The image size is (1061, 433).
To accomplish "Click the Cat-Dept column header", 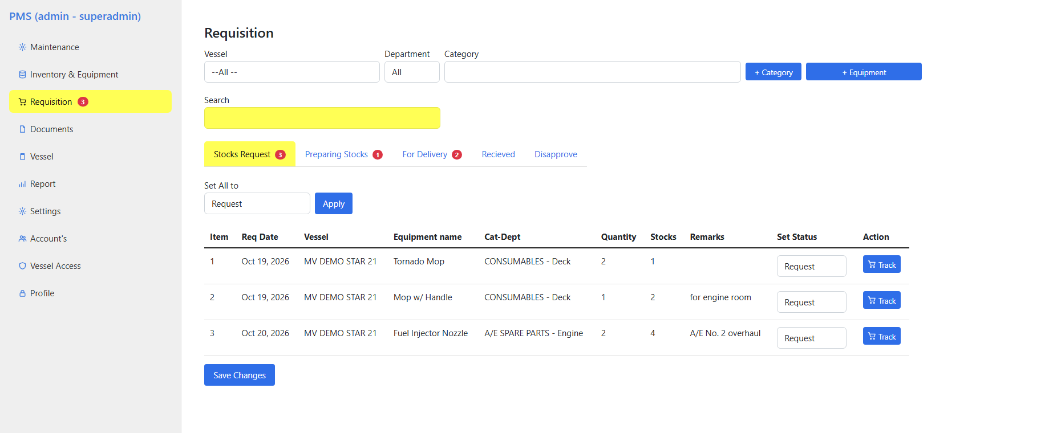I will (503, 237).
